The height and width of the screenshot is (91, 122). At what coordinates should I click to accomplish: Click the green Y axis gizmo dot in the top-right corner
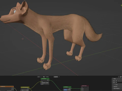pos(121,6)
